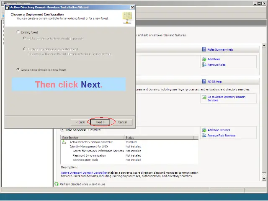
Task: Open the Remove Roles link
Action: [216, 64]
